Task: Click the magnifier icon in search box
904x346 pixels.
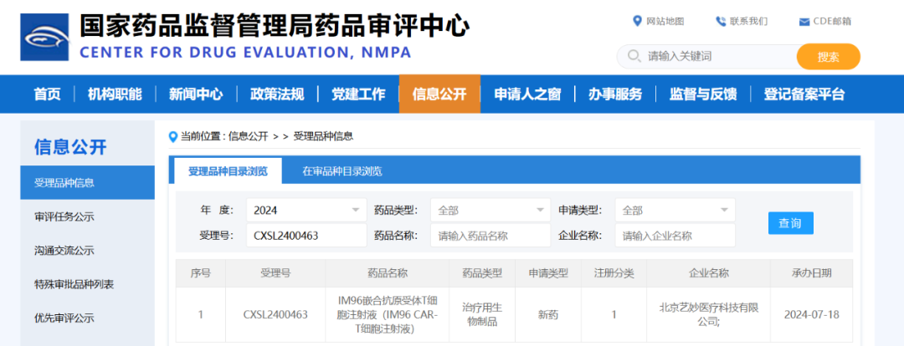Action: coord(632,57)
